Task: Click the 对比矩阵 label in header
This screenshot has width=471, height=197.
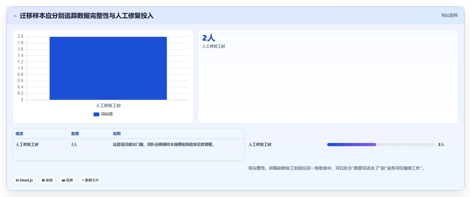Action: [449, 15]
